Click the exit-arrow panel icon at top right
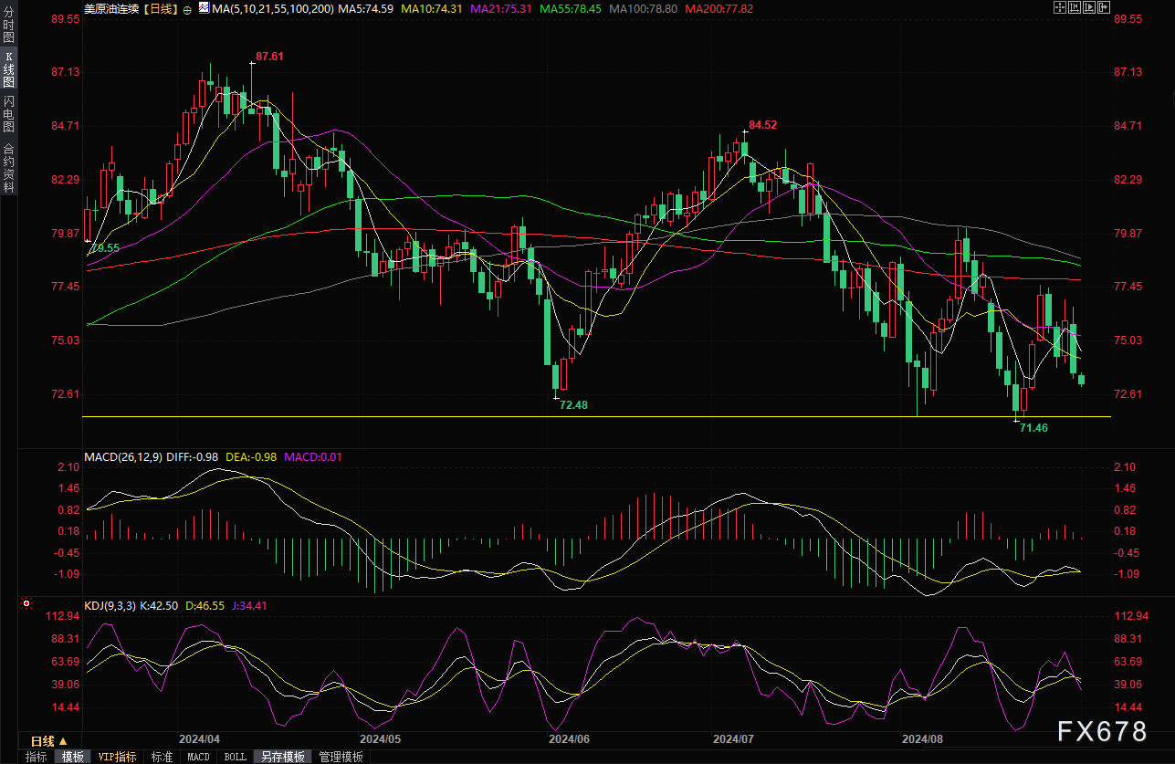Screen dimensions: 1175x764 point(1104,7)
